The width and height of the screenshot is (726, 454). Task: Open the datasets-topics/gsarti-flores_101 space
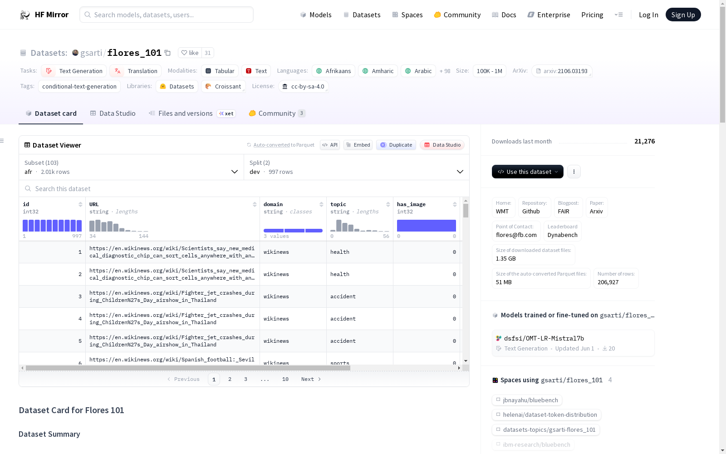pyautogui.click(x=546, y=429)
